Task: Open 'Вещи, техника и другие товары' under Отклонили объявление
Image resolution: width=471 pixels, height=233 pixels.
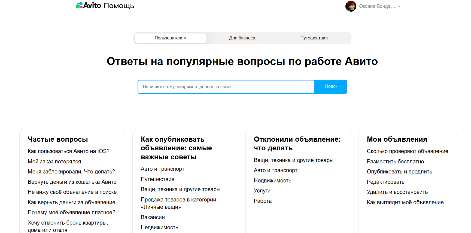Action: point(294,160)
